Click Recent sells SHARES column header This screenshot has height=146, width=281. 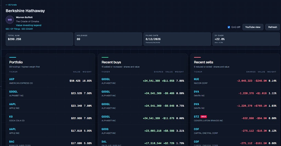[251, 72]
